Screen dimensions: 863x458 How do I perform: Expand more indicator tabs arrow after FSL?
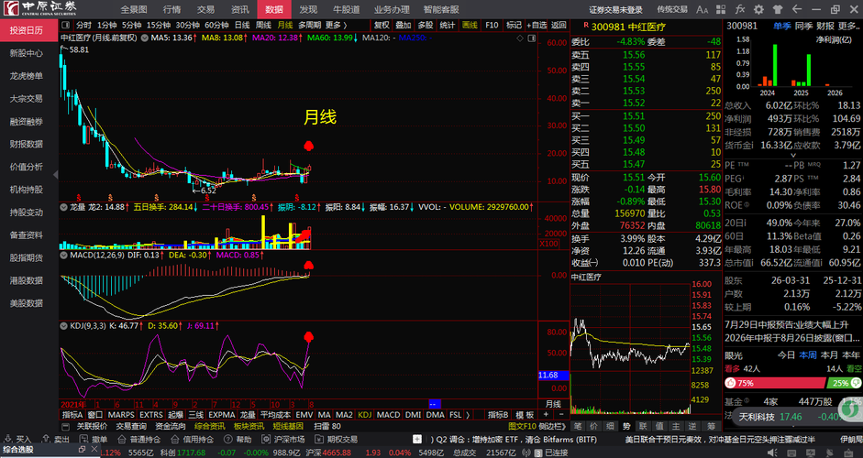468,415
